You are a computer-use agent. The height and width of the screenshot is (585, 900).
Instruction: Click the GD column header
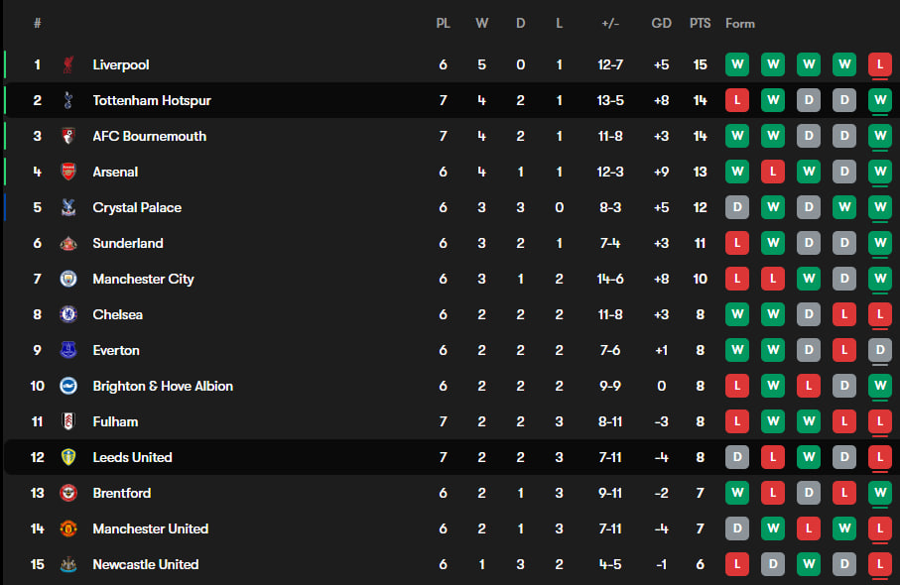(661, 23)
